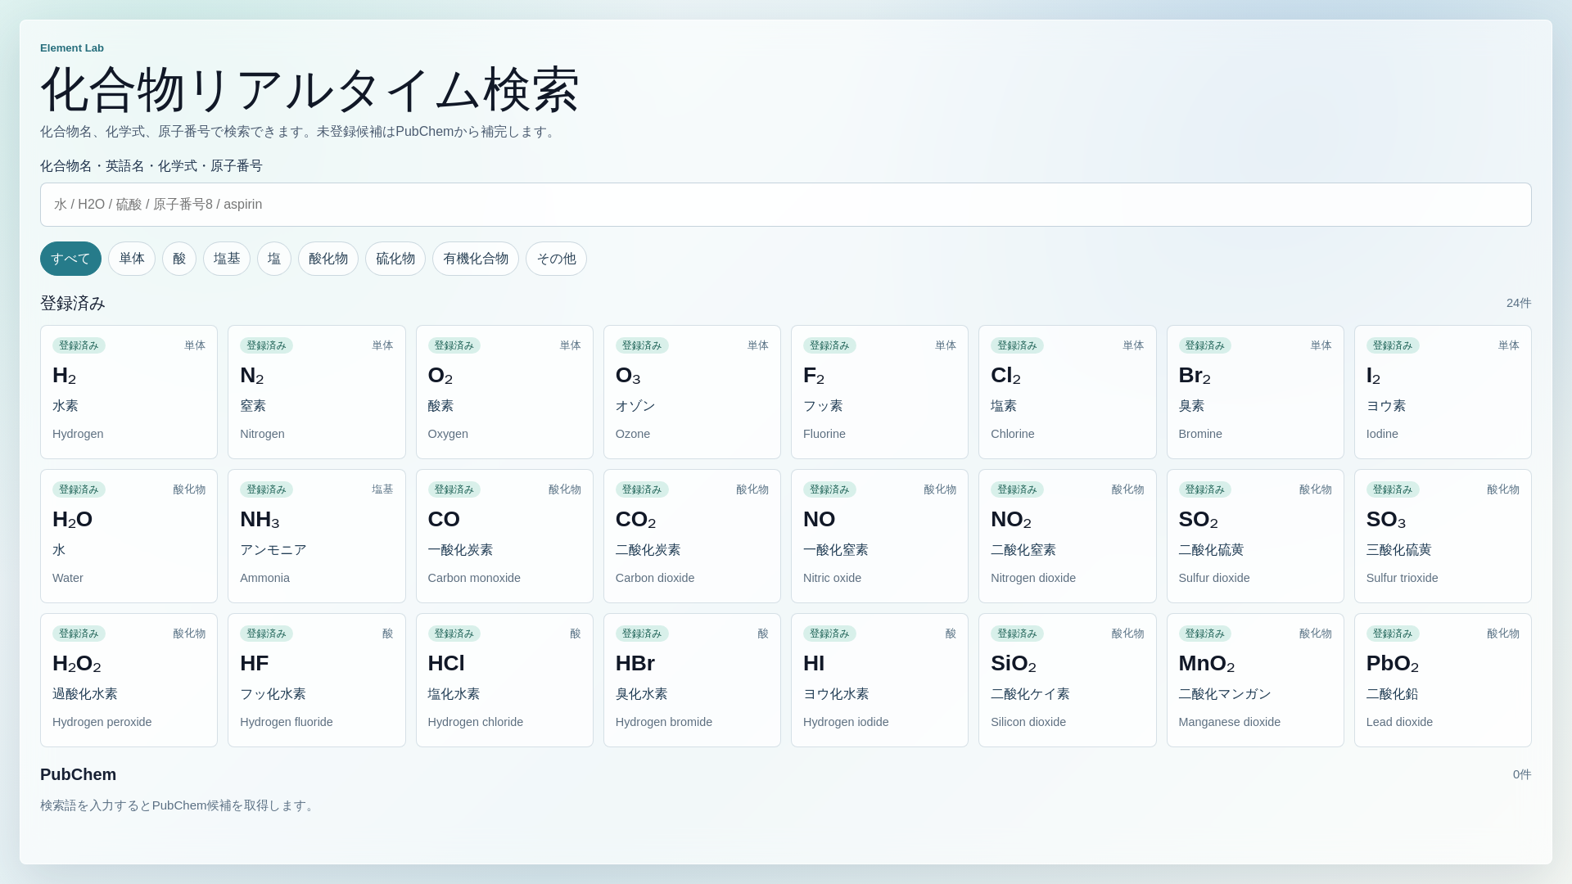Open the O₃ Ozone card

[x=692, y=392]
